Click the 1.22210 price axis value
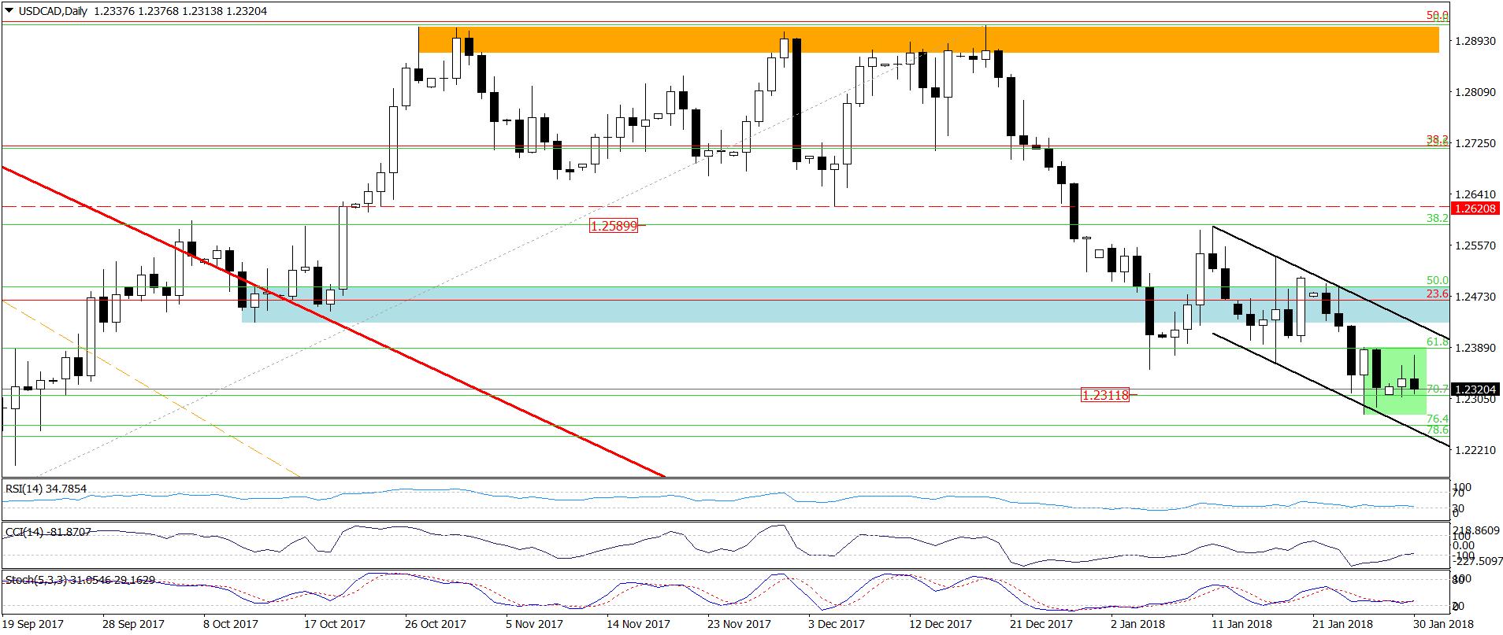 point(1475,450)
